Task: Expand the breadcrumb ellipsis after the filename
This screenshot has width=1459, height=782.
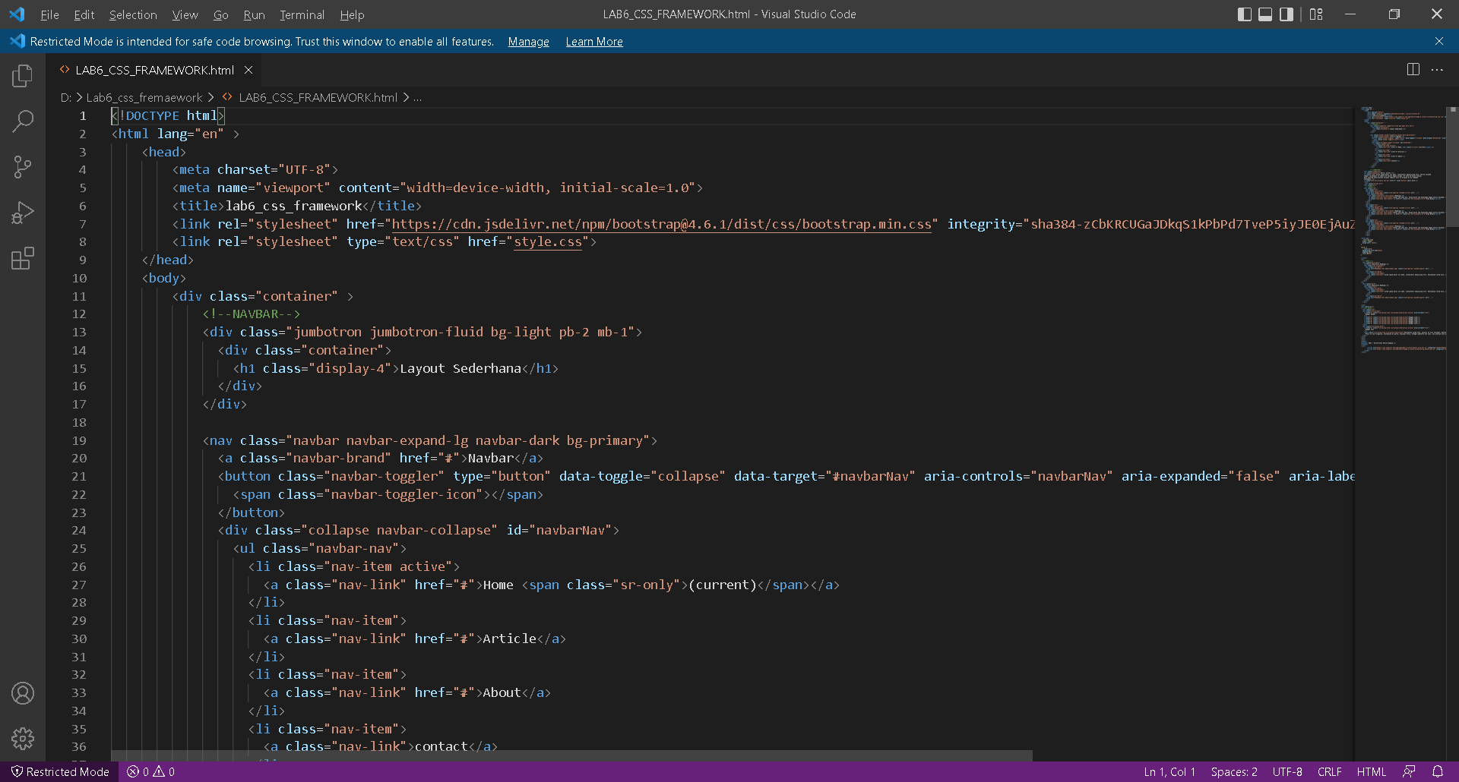Action: (417, 97)
